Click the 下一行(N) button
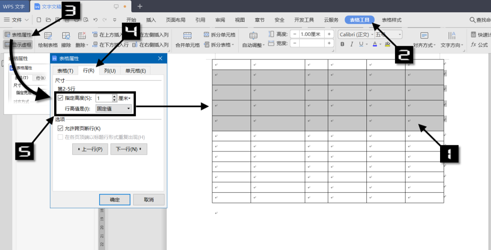 [129, 149]
